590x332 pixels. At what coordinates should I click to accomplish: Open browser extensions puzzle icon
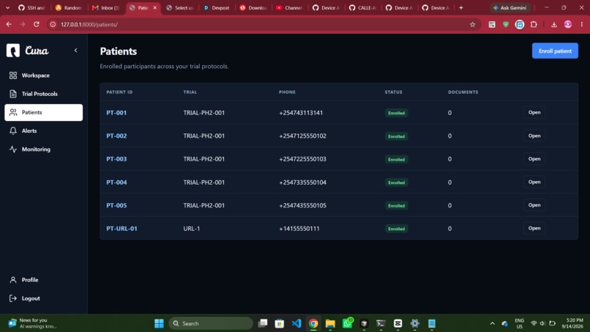tap(534, 24)
